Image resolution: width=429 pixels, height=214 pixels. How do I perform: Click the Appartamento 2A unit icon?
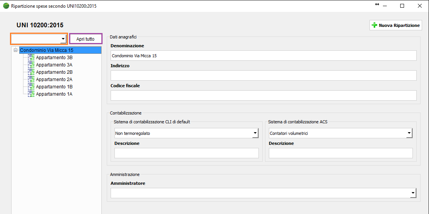31,79
